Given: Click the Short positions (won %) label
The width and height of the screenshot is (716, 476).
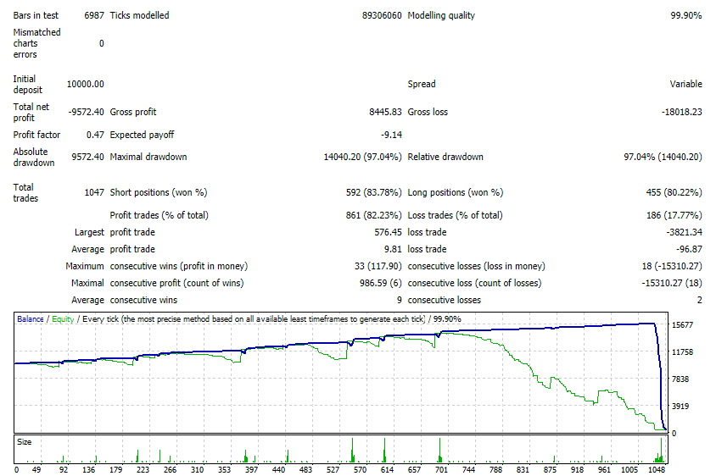Looking at the screenshot, I should point(159,192).
